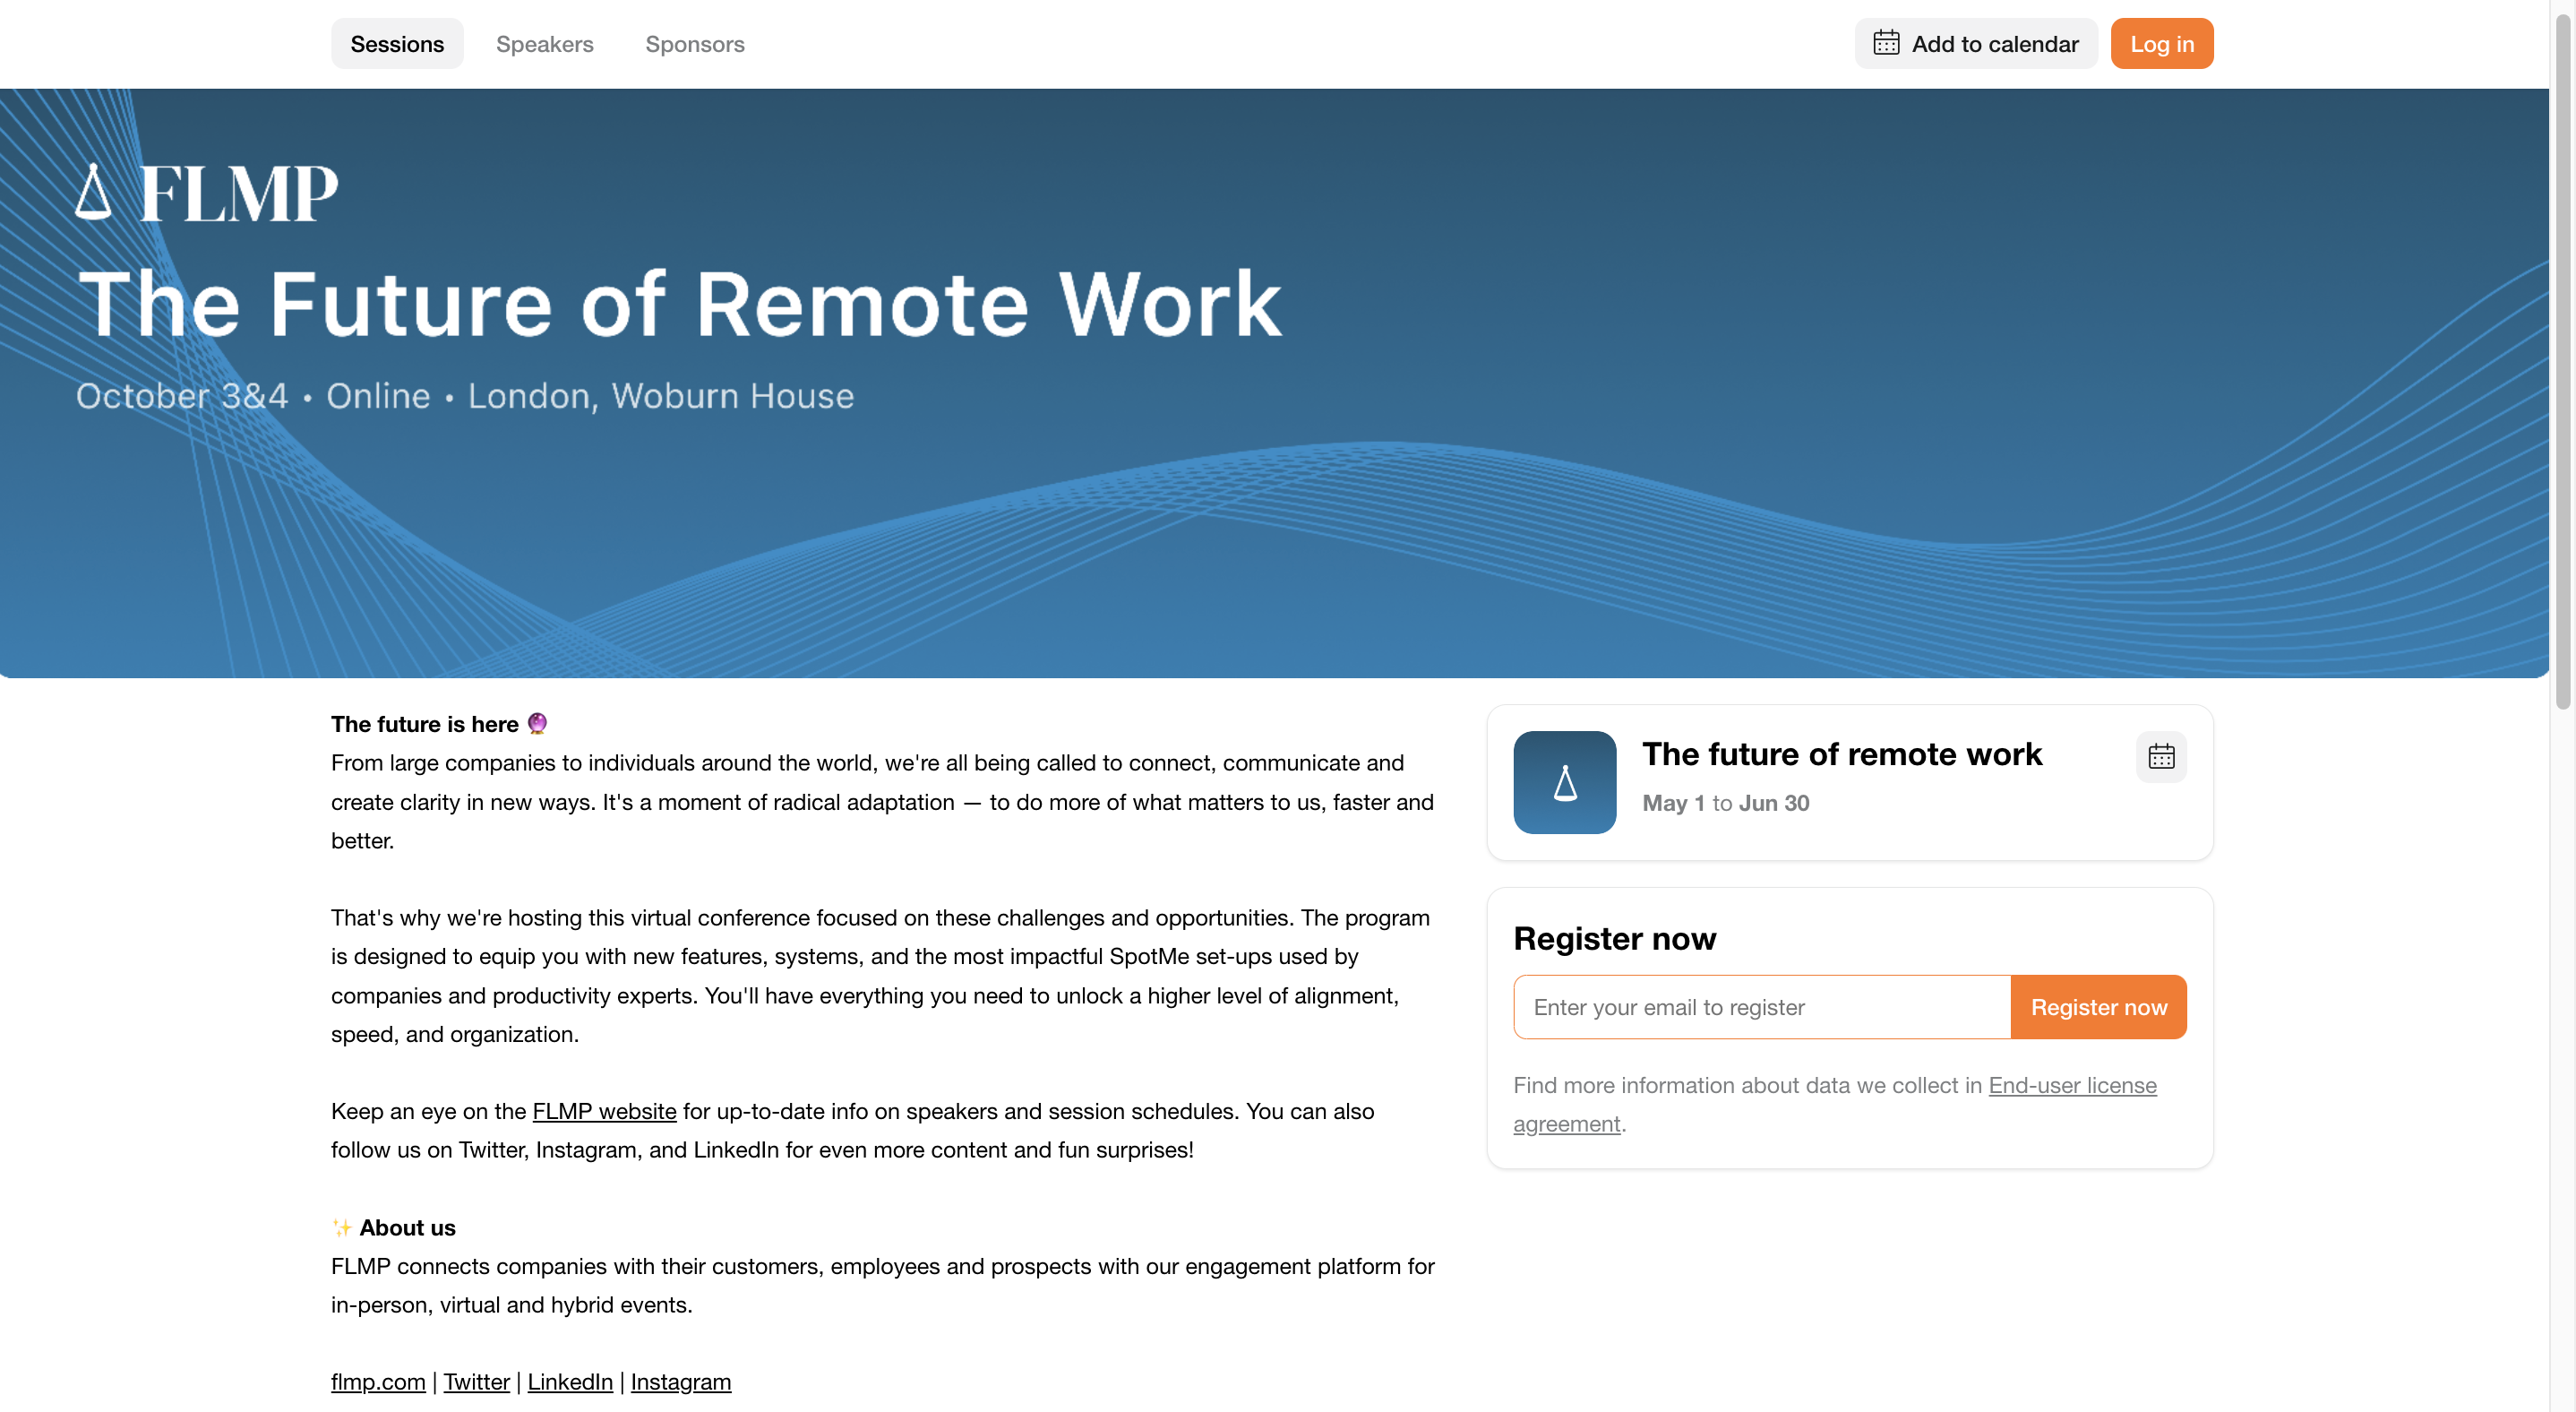Open the Instagram link
This screenshot has width=2576, height=1412.
click(x=680, y=1381)
